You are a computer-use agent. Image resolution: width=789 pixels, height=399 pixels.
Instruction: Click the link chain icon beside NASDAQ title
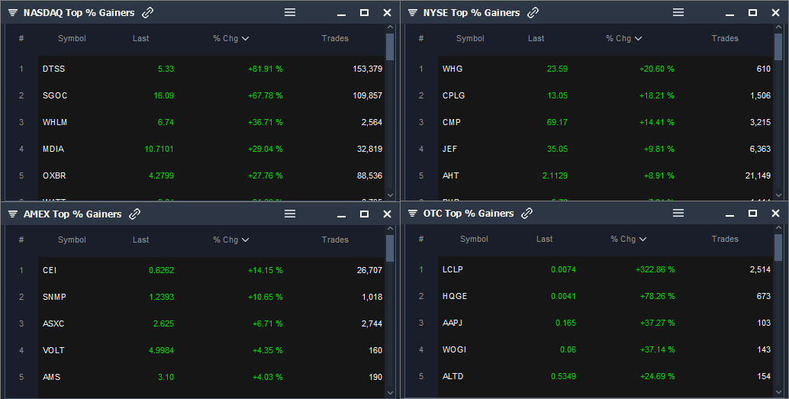[147, 12]
